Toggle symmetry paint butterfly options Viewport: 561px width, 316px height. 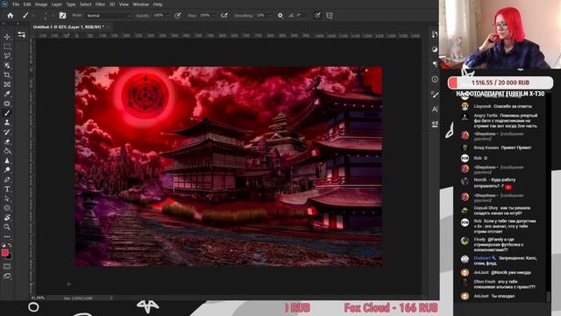click(330, 16)
